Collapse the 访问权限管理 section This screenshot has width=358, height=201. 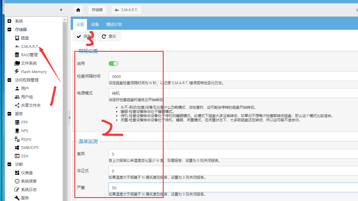(9, 80)
